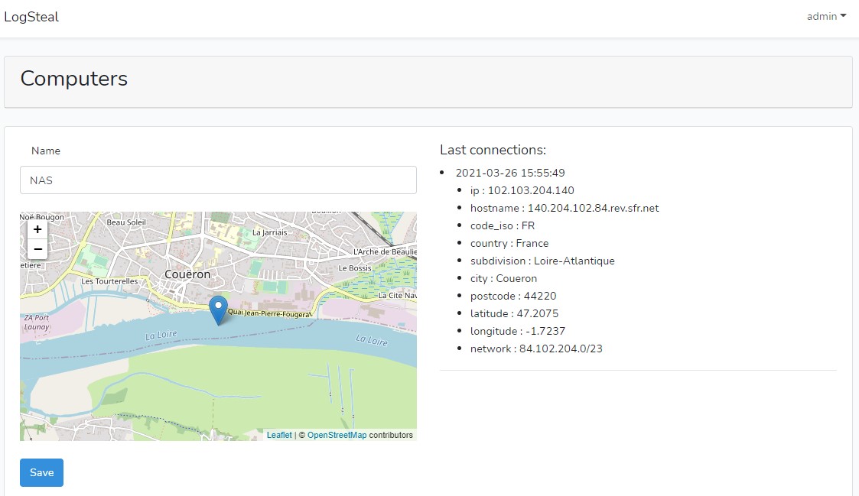Open the OpenStreetMap attribution link
This screenshot has height=496, width=859.
pyautogui.click(x=337, y=435)
